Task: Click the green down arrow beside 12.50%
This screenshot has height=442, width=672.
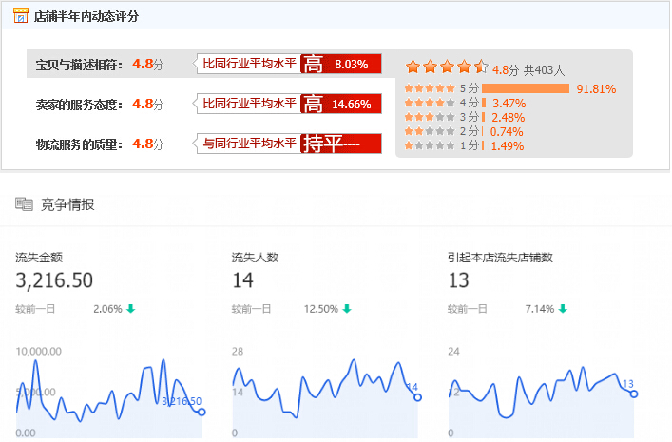Action: [x=347, y=309]
